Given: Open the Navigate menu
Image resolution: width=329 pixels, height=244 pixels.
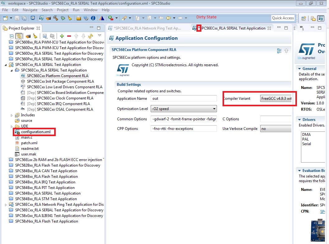Looking at the screenshot, I should coord(30,10).
